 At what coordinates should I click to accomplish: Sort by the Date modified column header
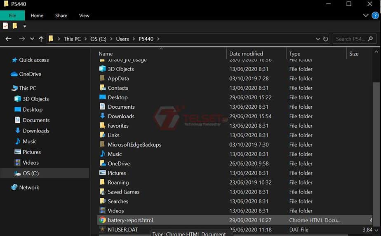pyautogui.click(x=246, y=54)
